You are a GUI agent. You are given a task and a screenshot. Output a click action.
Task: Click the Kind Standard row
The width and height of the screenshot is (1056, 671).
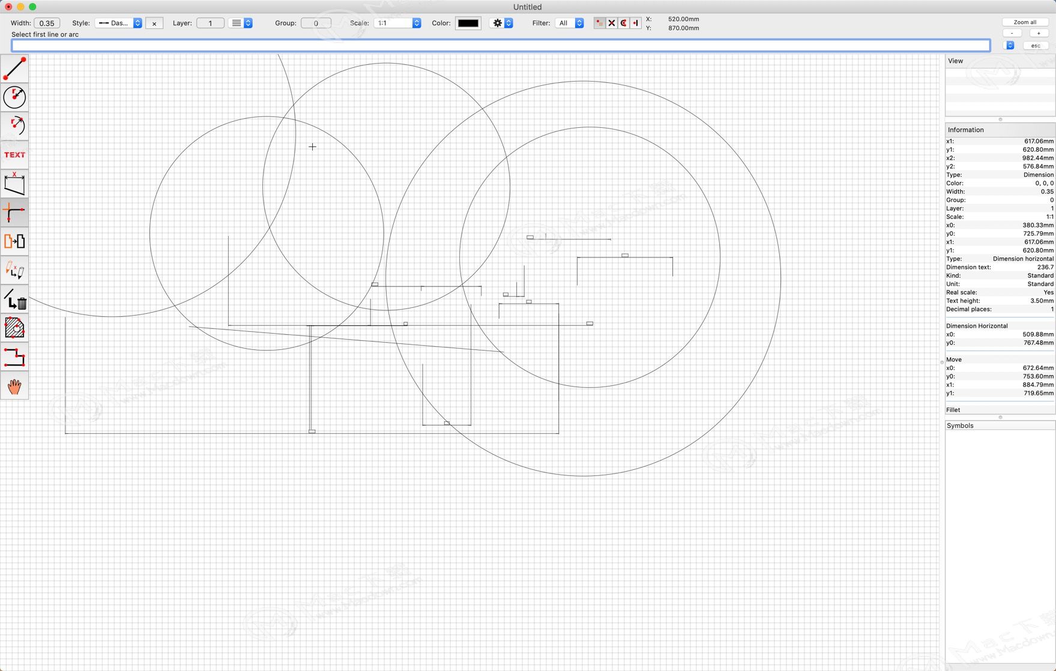pos(1000,275)
